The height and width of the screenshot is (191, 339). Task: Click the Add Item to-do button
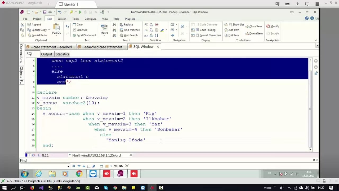[x=232, y=30]
